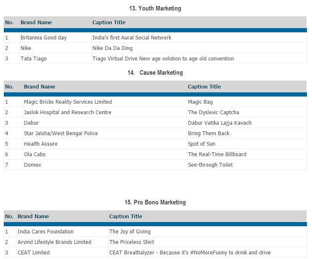Select the 'Britannia Good day' brand cell
This screenshot has width=312, height=259.
[44, 38]
